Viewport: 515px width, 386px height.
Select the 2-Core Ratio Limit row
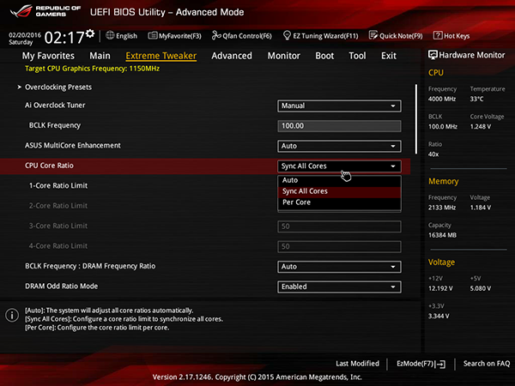205,206
